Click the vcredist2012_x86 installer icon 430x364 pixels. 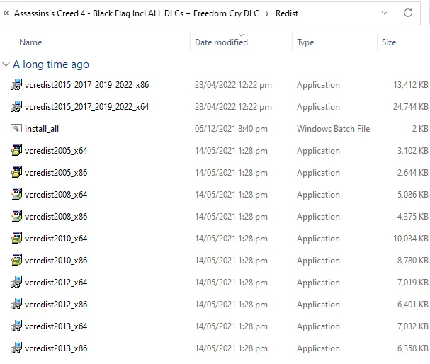(x=16, y=304)
